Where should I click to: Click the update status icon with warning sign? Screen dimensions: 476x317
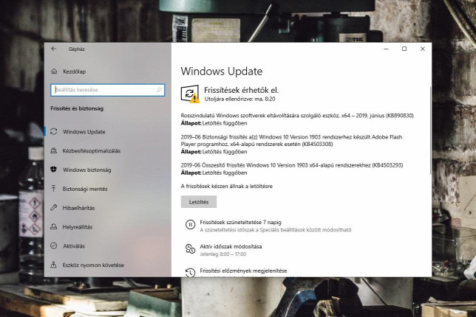(x=191, y=94)
